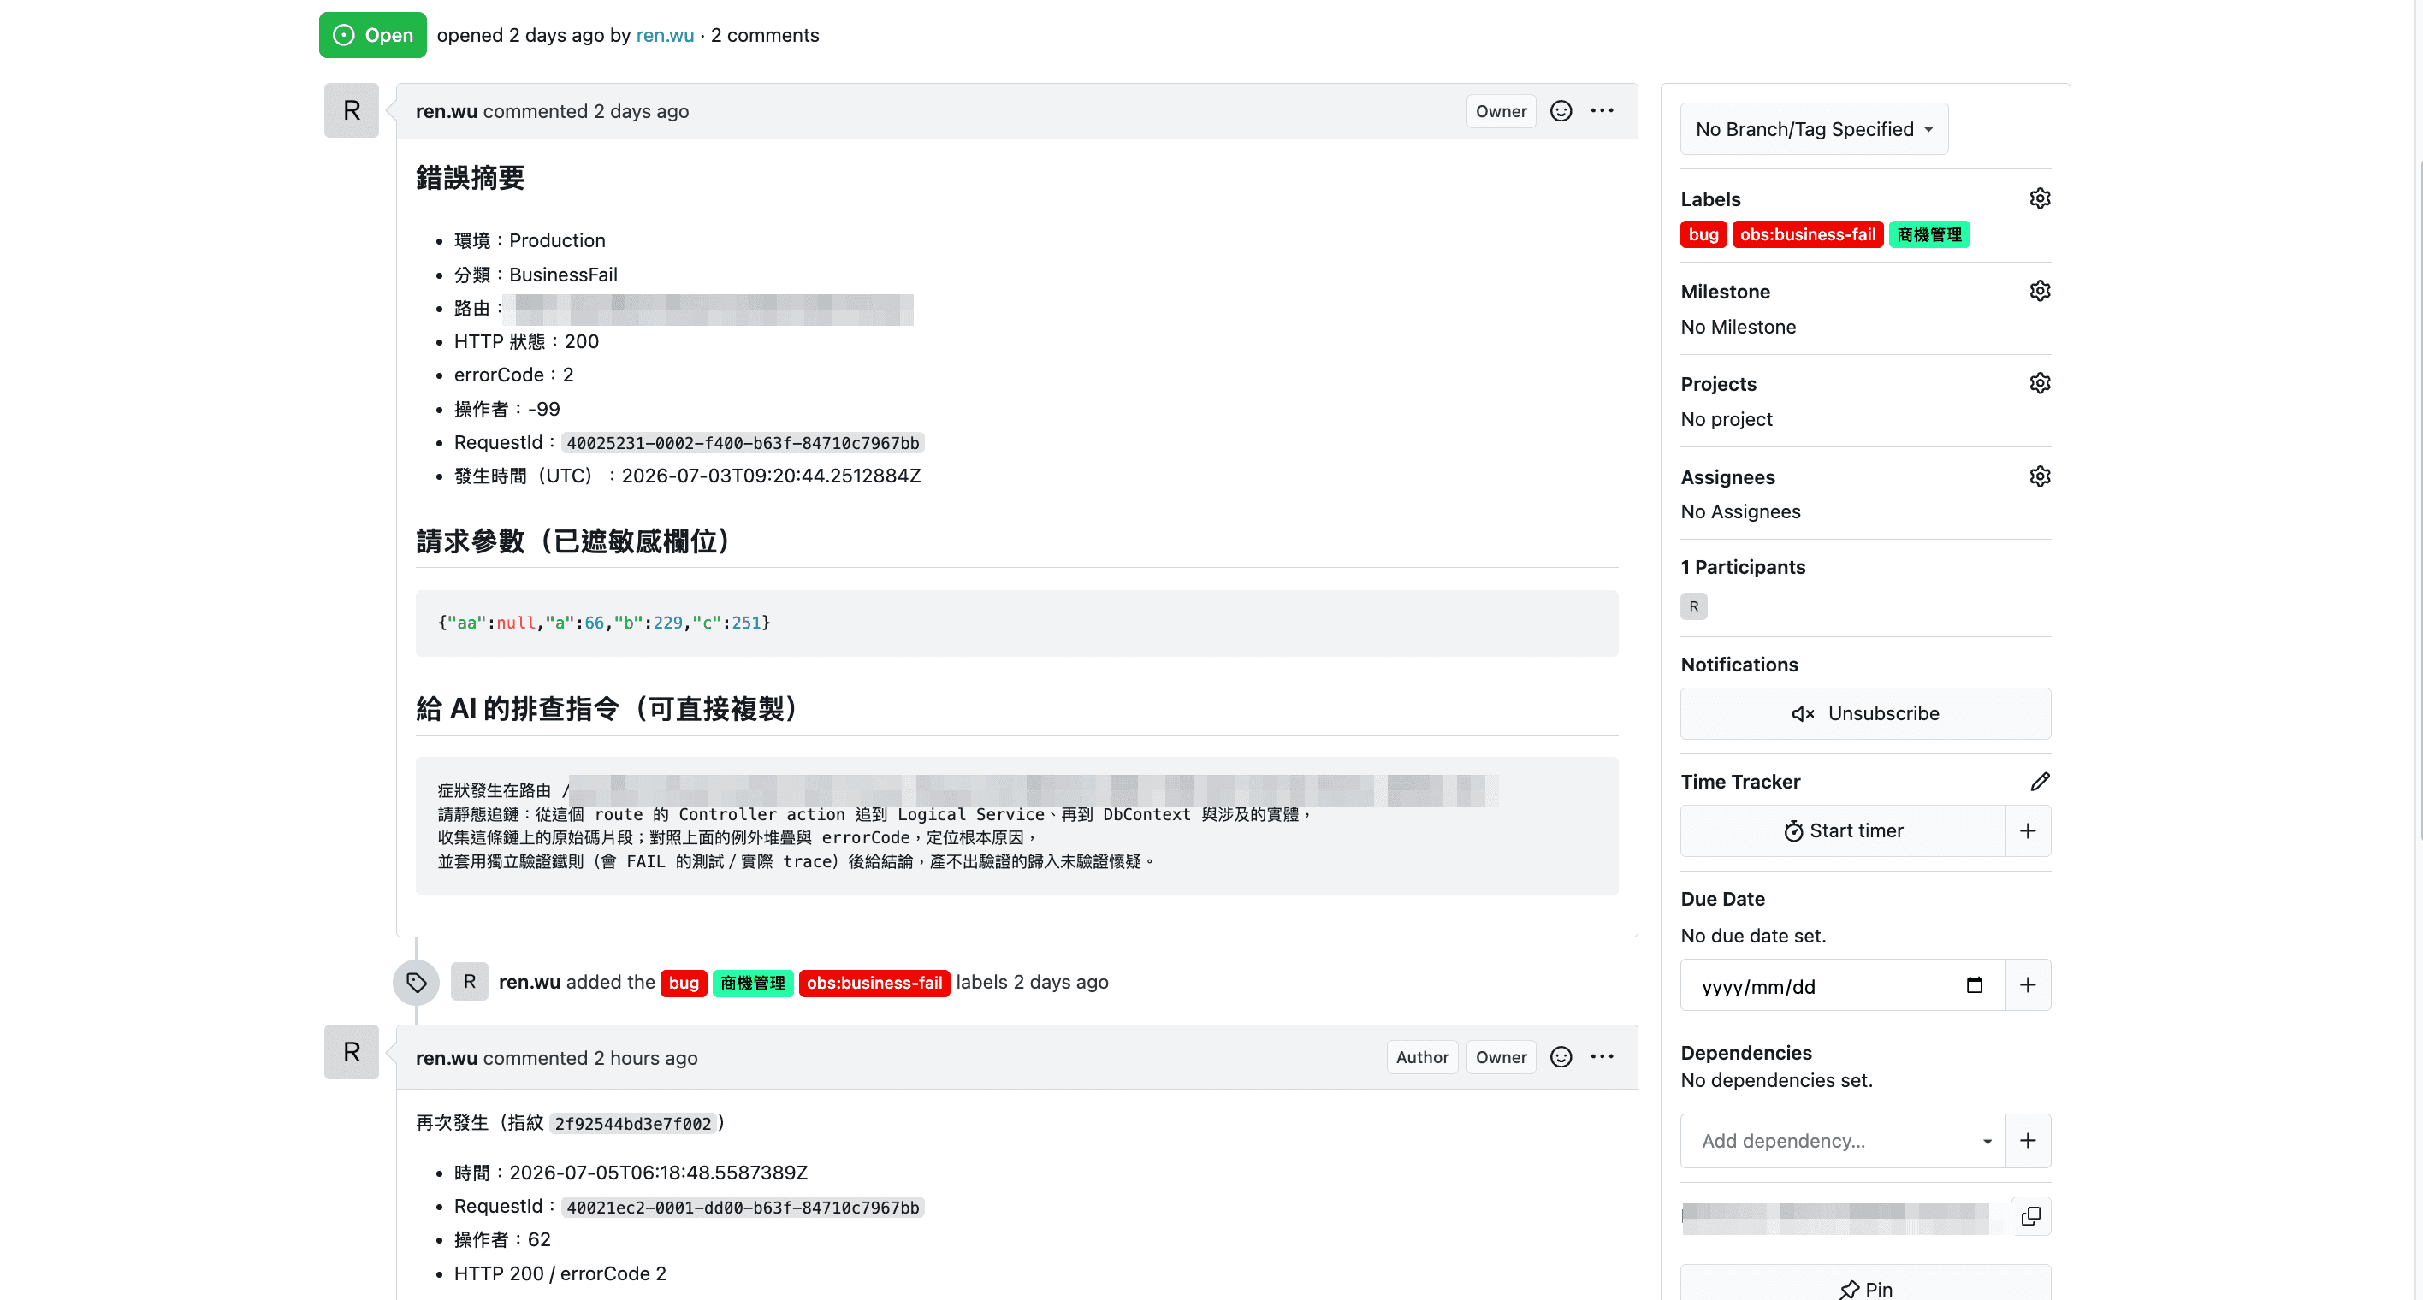Click 請求參數 heading
Image resolution: width=2423 pixels, height=1300 pixels.
click(573, 541)
